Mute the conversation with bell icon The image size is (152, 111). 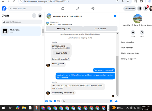point(133,32)
